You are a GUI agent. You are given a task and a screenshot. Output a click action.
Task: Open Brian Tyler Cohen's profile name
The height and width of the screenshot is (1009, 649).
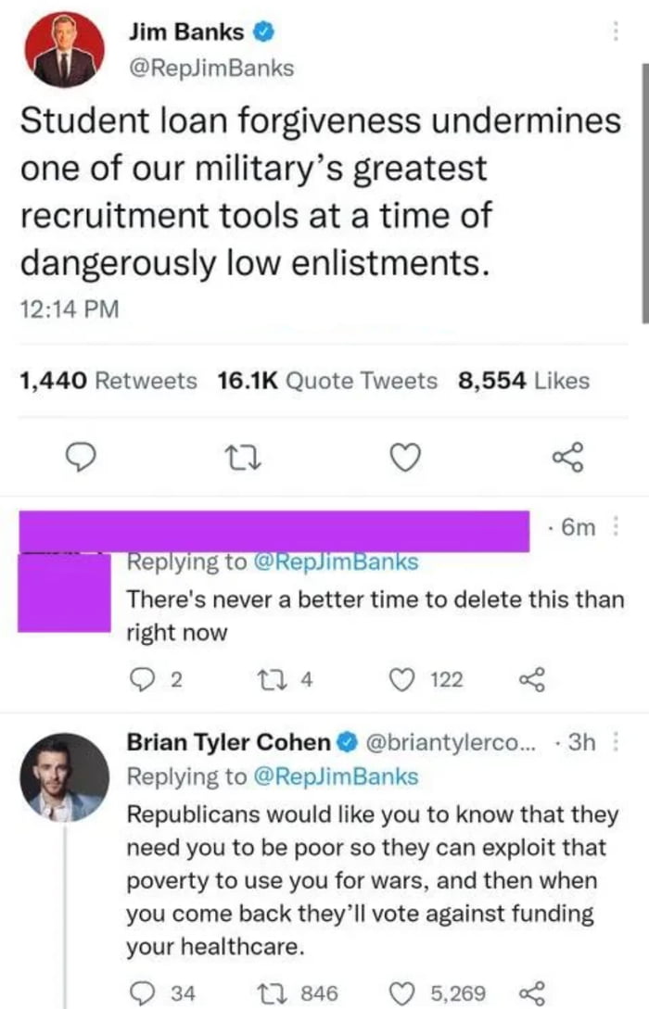coord(228,742)
